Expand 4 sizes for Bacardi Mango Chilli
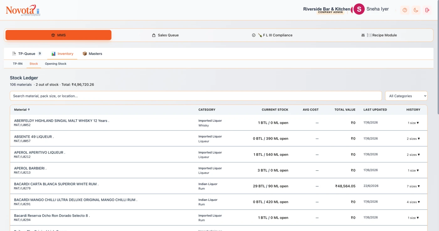This screenshot has width=439, height=231. (413, 202)
